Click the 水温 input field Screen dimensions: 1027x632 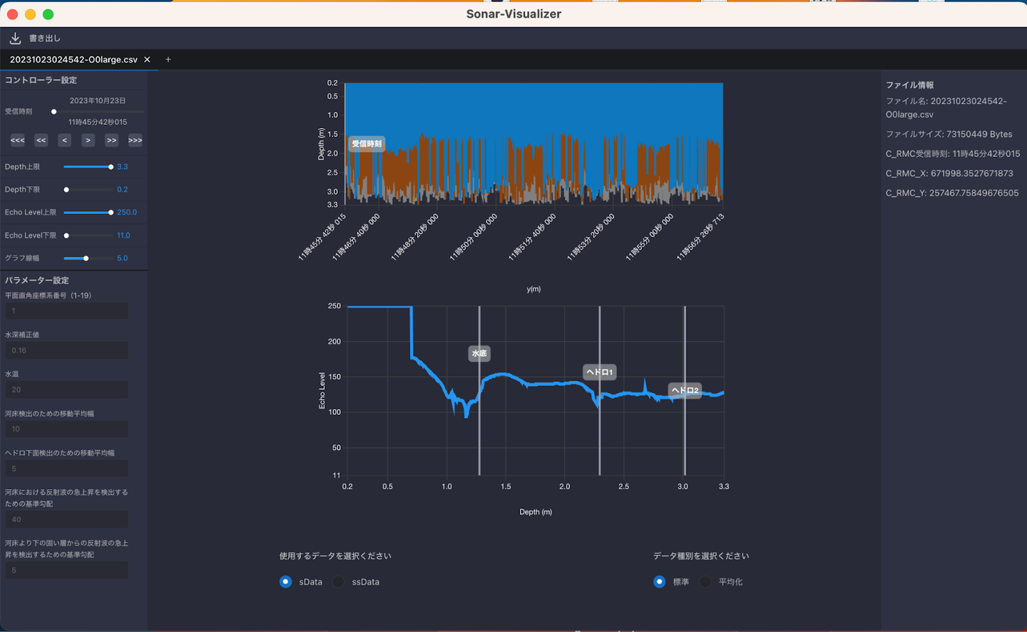67,389
